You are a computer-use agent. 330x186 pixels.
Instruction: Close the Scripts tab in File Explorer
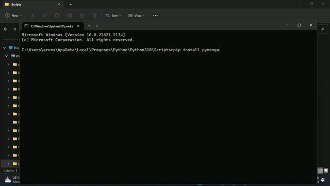click(59, 4)
